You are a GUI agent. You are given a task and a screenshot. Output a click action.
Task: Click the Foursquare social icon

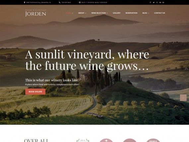[x=150, y=2]
